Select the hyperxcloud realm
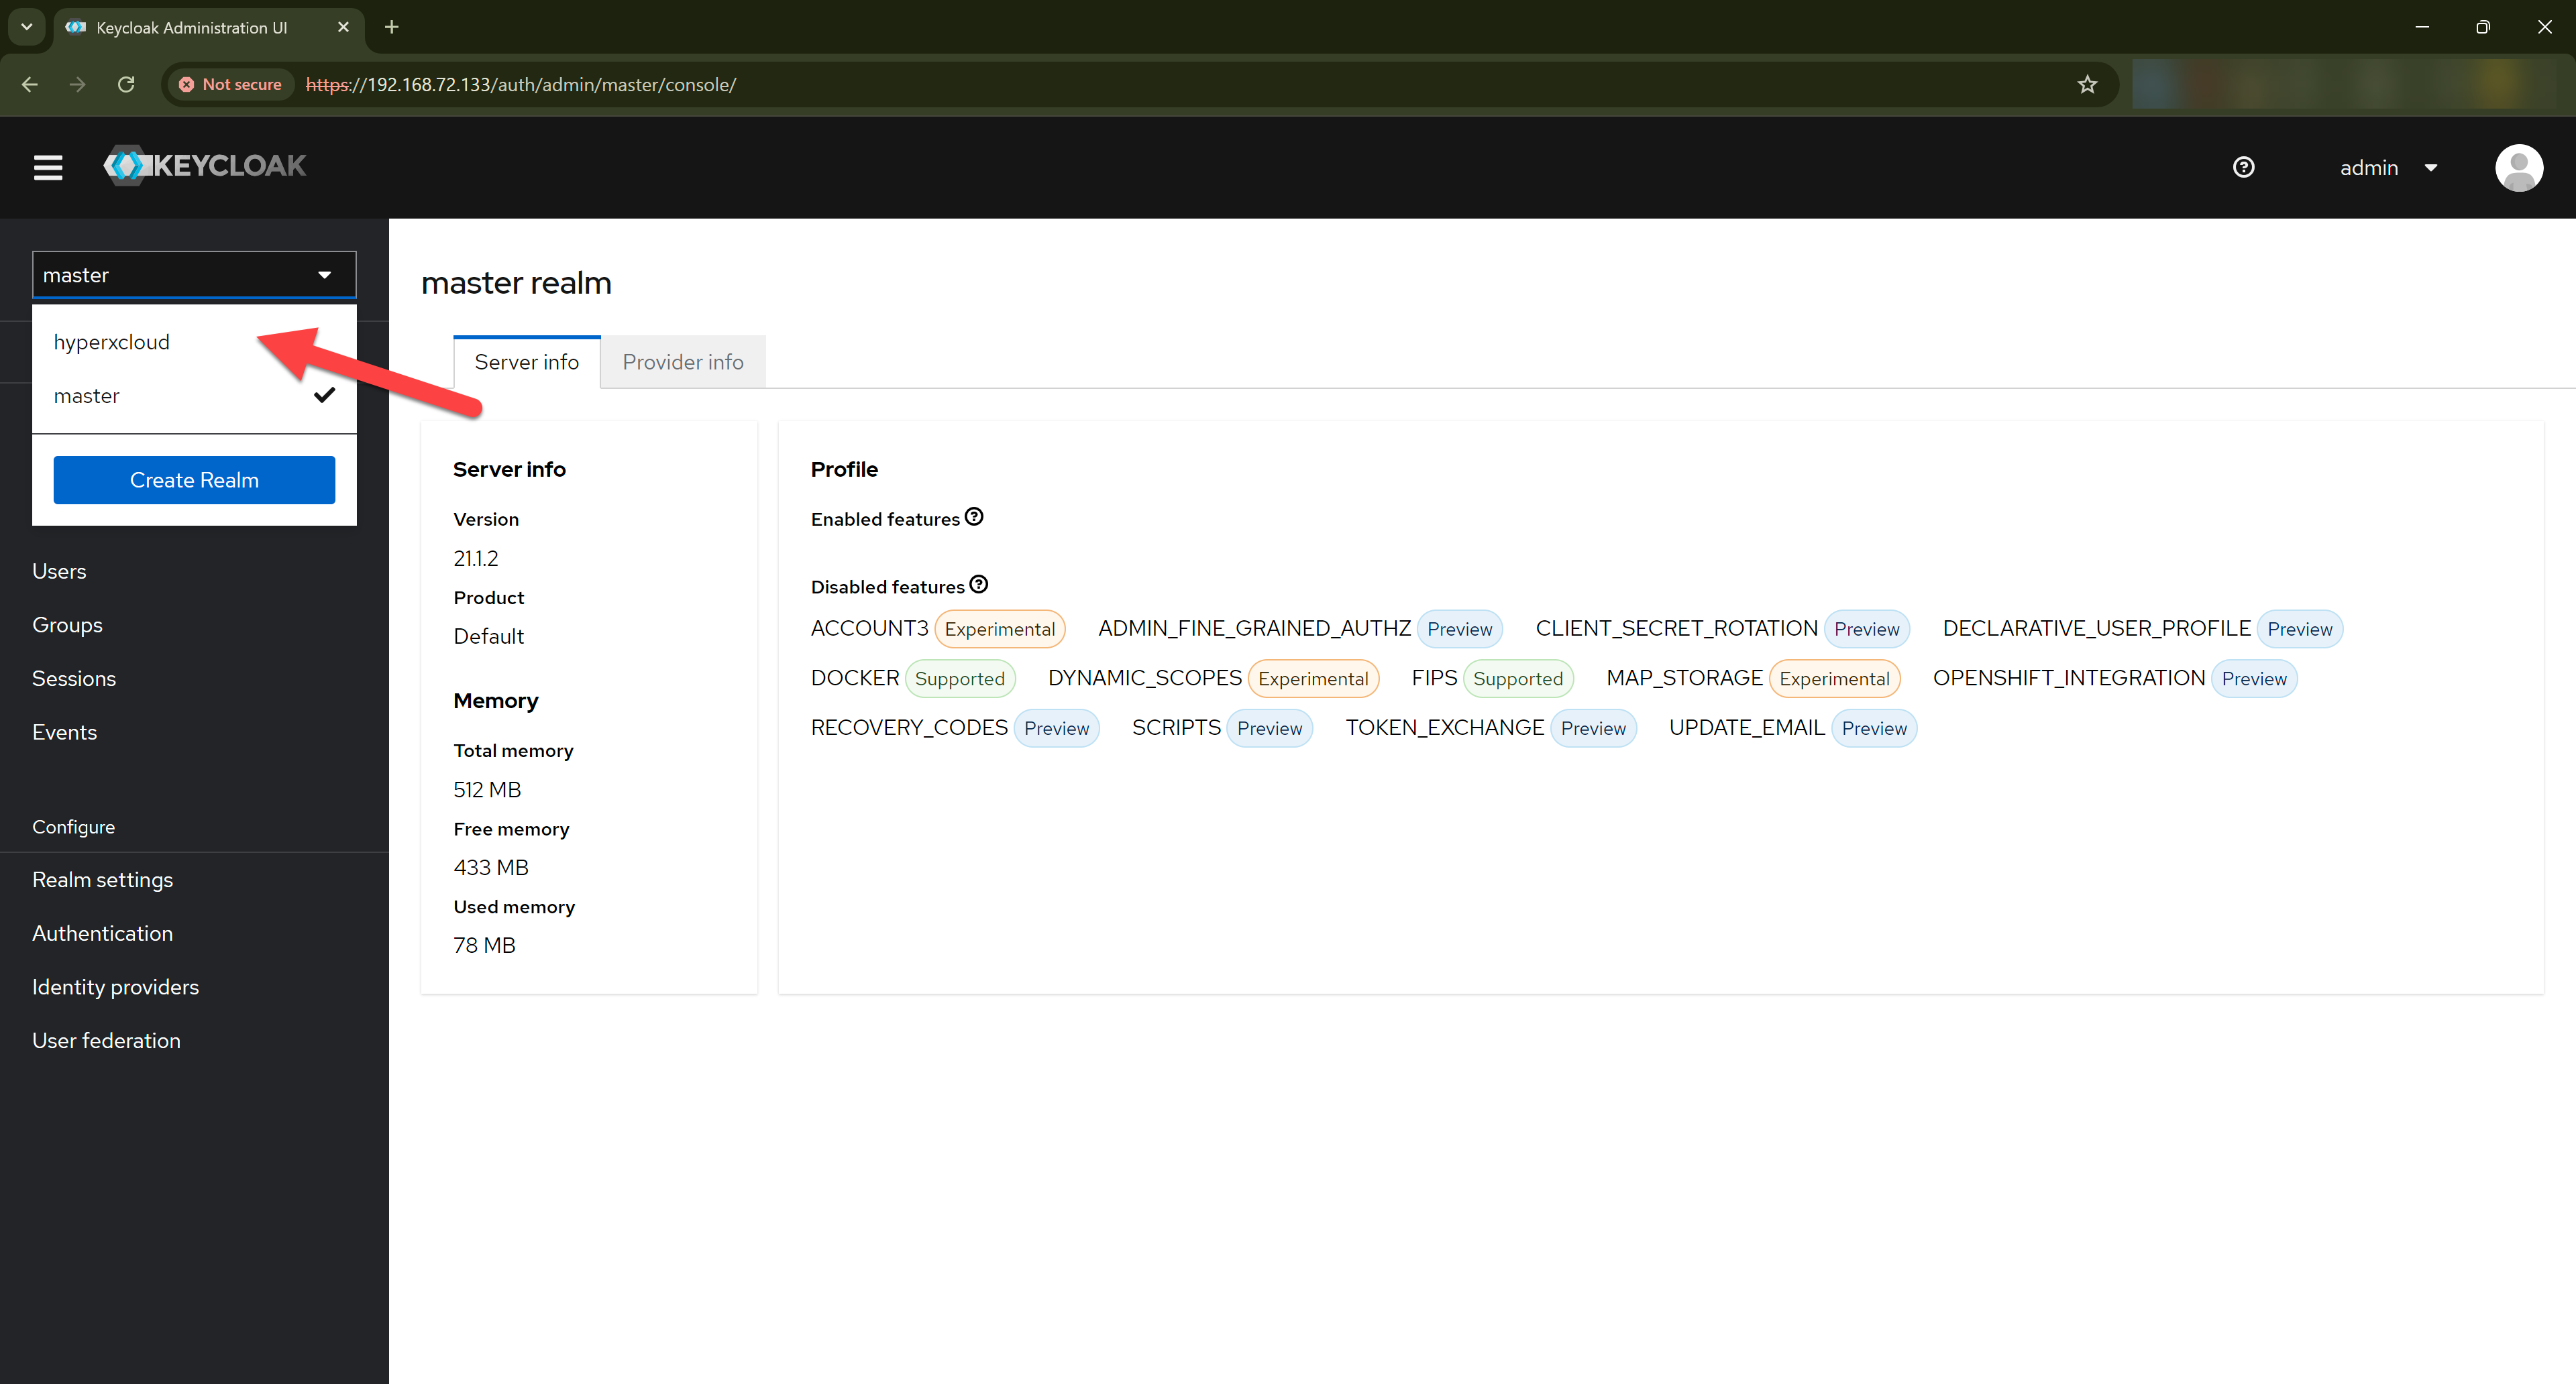Image resolution: width=2576 pixels, height=1384 pixels. tap(194, 342)
